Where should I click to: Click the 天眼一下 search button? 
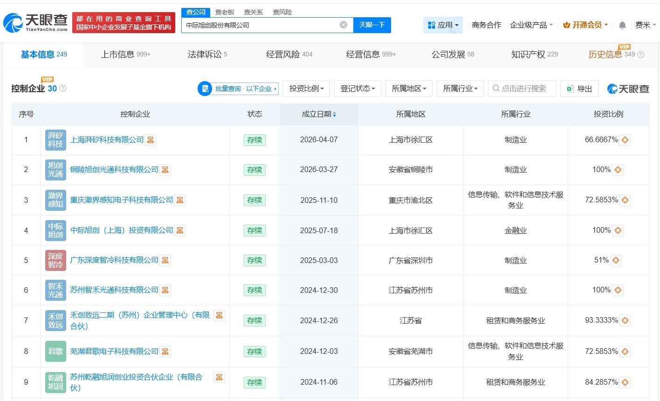point(372,25)
